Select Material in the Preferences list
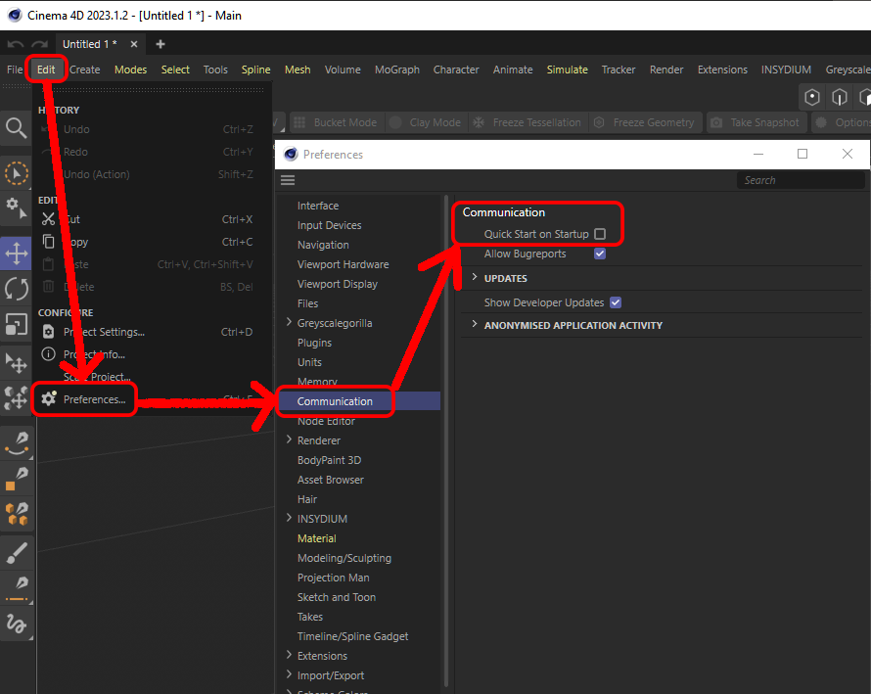The width and height of the screenshot is (871, 694). (x=317, y=538)
